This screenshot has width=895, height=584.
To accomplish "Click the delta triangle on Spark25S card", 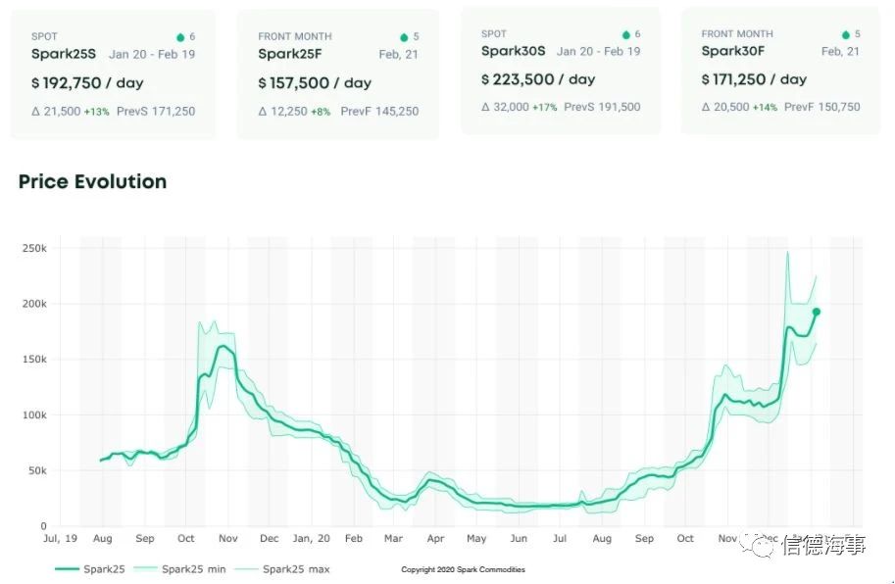I will point(36,111).
